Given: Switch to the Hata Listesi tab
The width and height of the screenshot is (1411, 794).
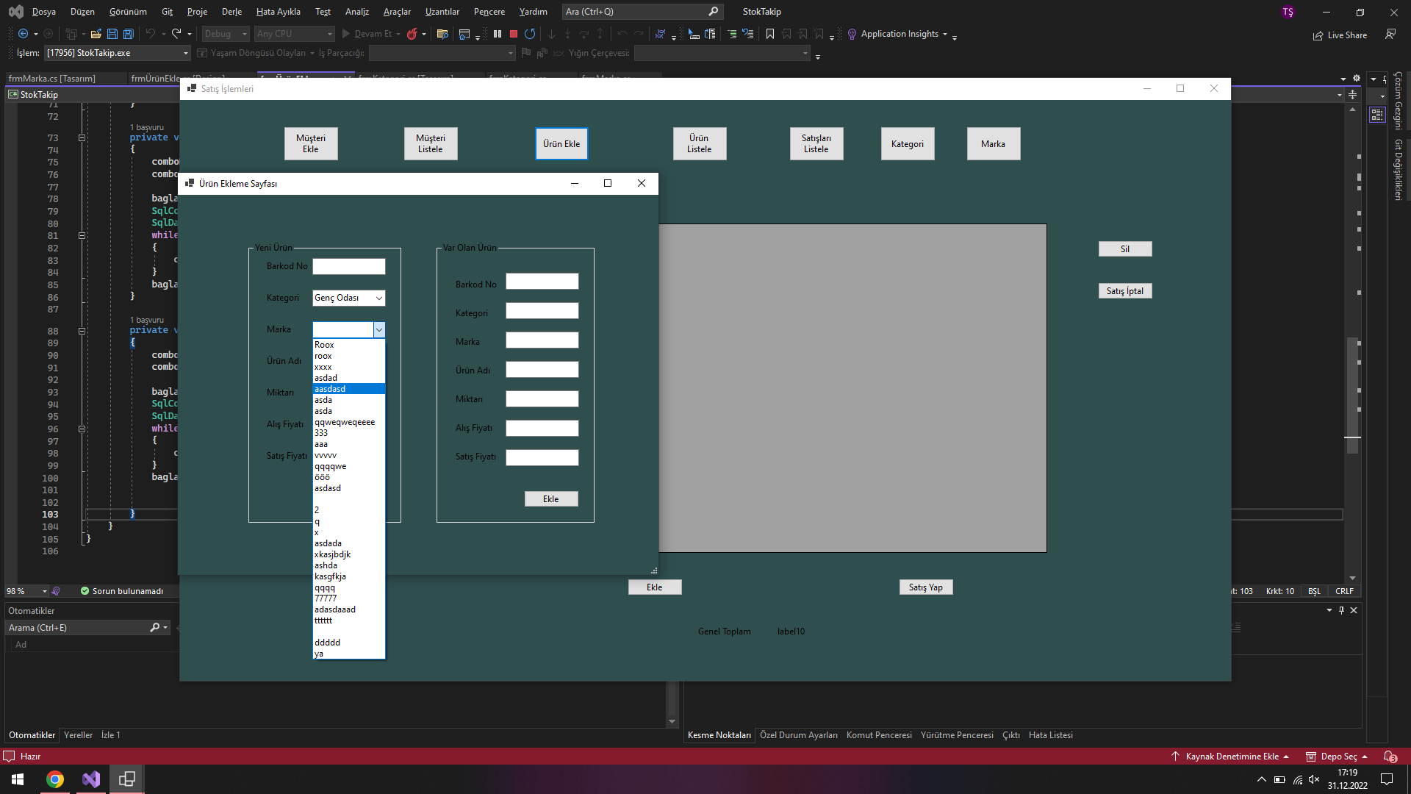Looking at the screenshot, I should pyautogui.click(x=1050, y=735).
